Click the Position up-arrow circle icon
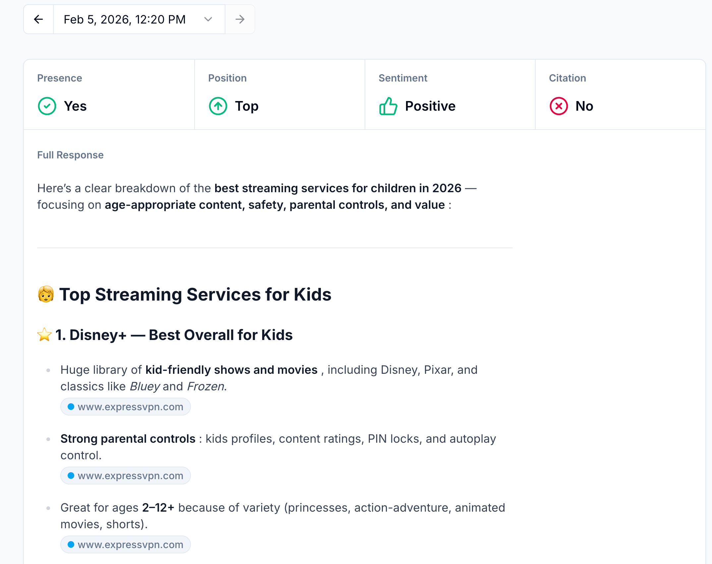 pyautogui.click(x=218, y=106)
